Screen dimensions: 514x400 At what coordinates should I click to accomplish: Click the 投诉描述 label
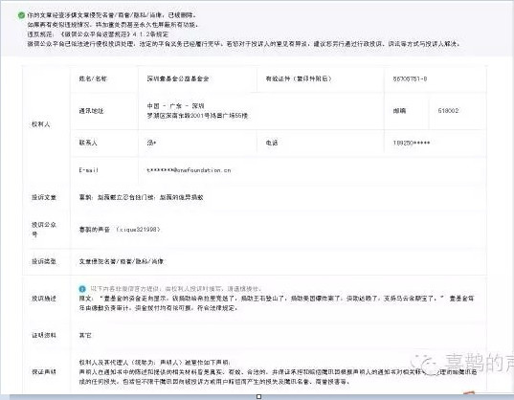tap(44, 299)
